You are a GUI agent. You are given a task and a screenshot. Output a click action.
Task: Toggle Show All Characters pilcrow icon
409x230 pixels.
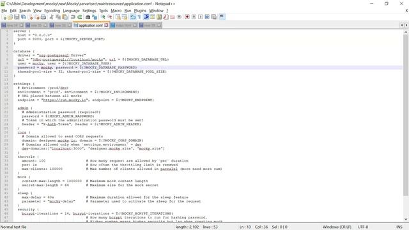pyautogui.click(x=139, y=17)
